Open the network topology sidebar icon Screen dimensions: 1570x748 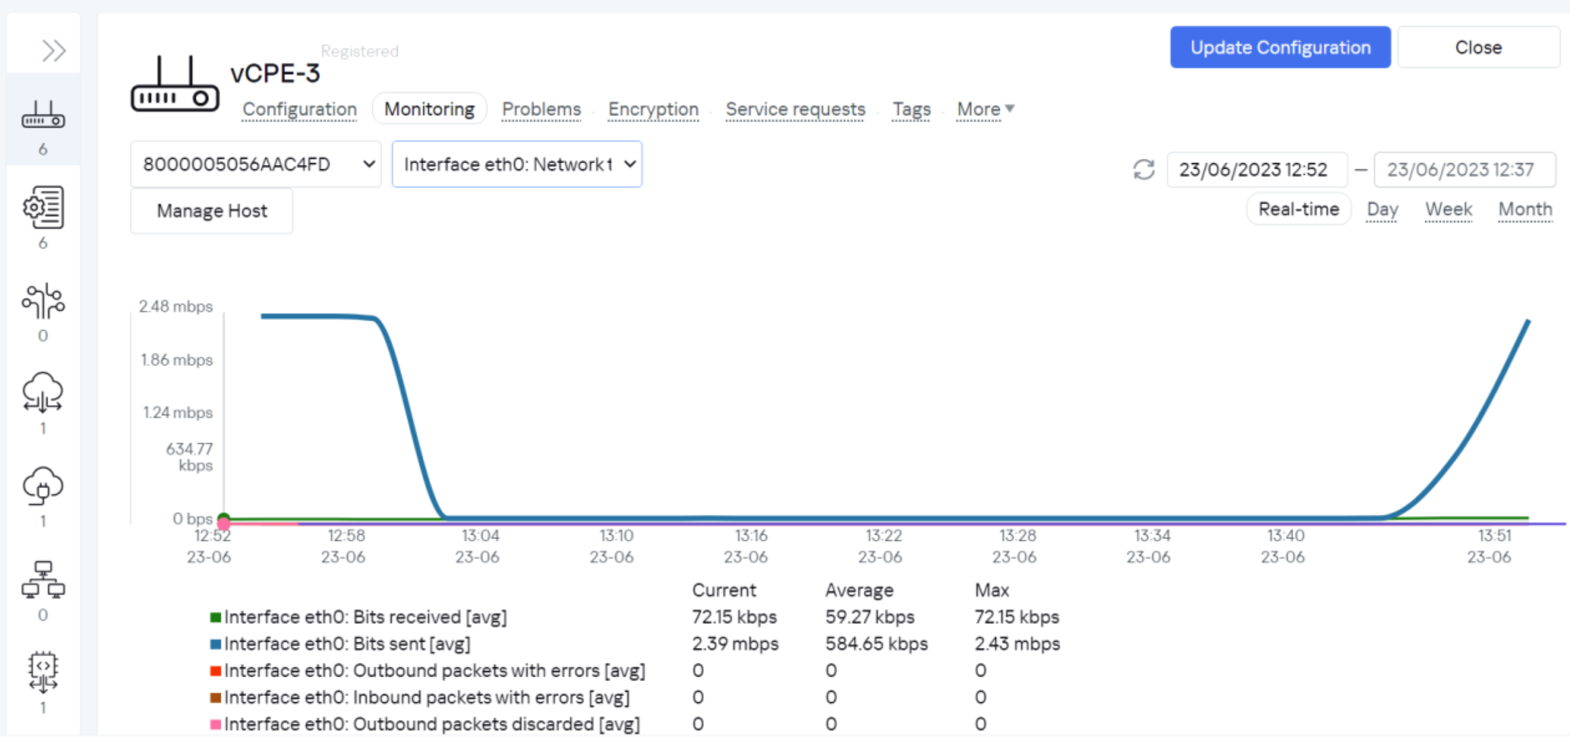click(x=43, y=581)
